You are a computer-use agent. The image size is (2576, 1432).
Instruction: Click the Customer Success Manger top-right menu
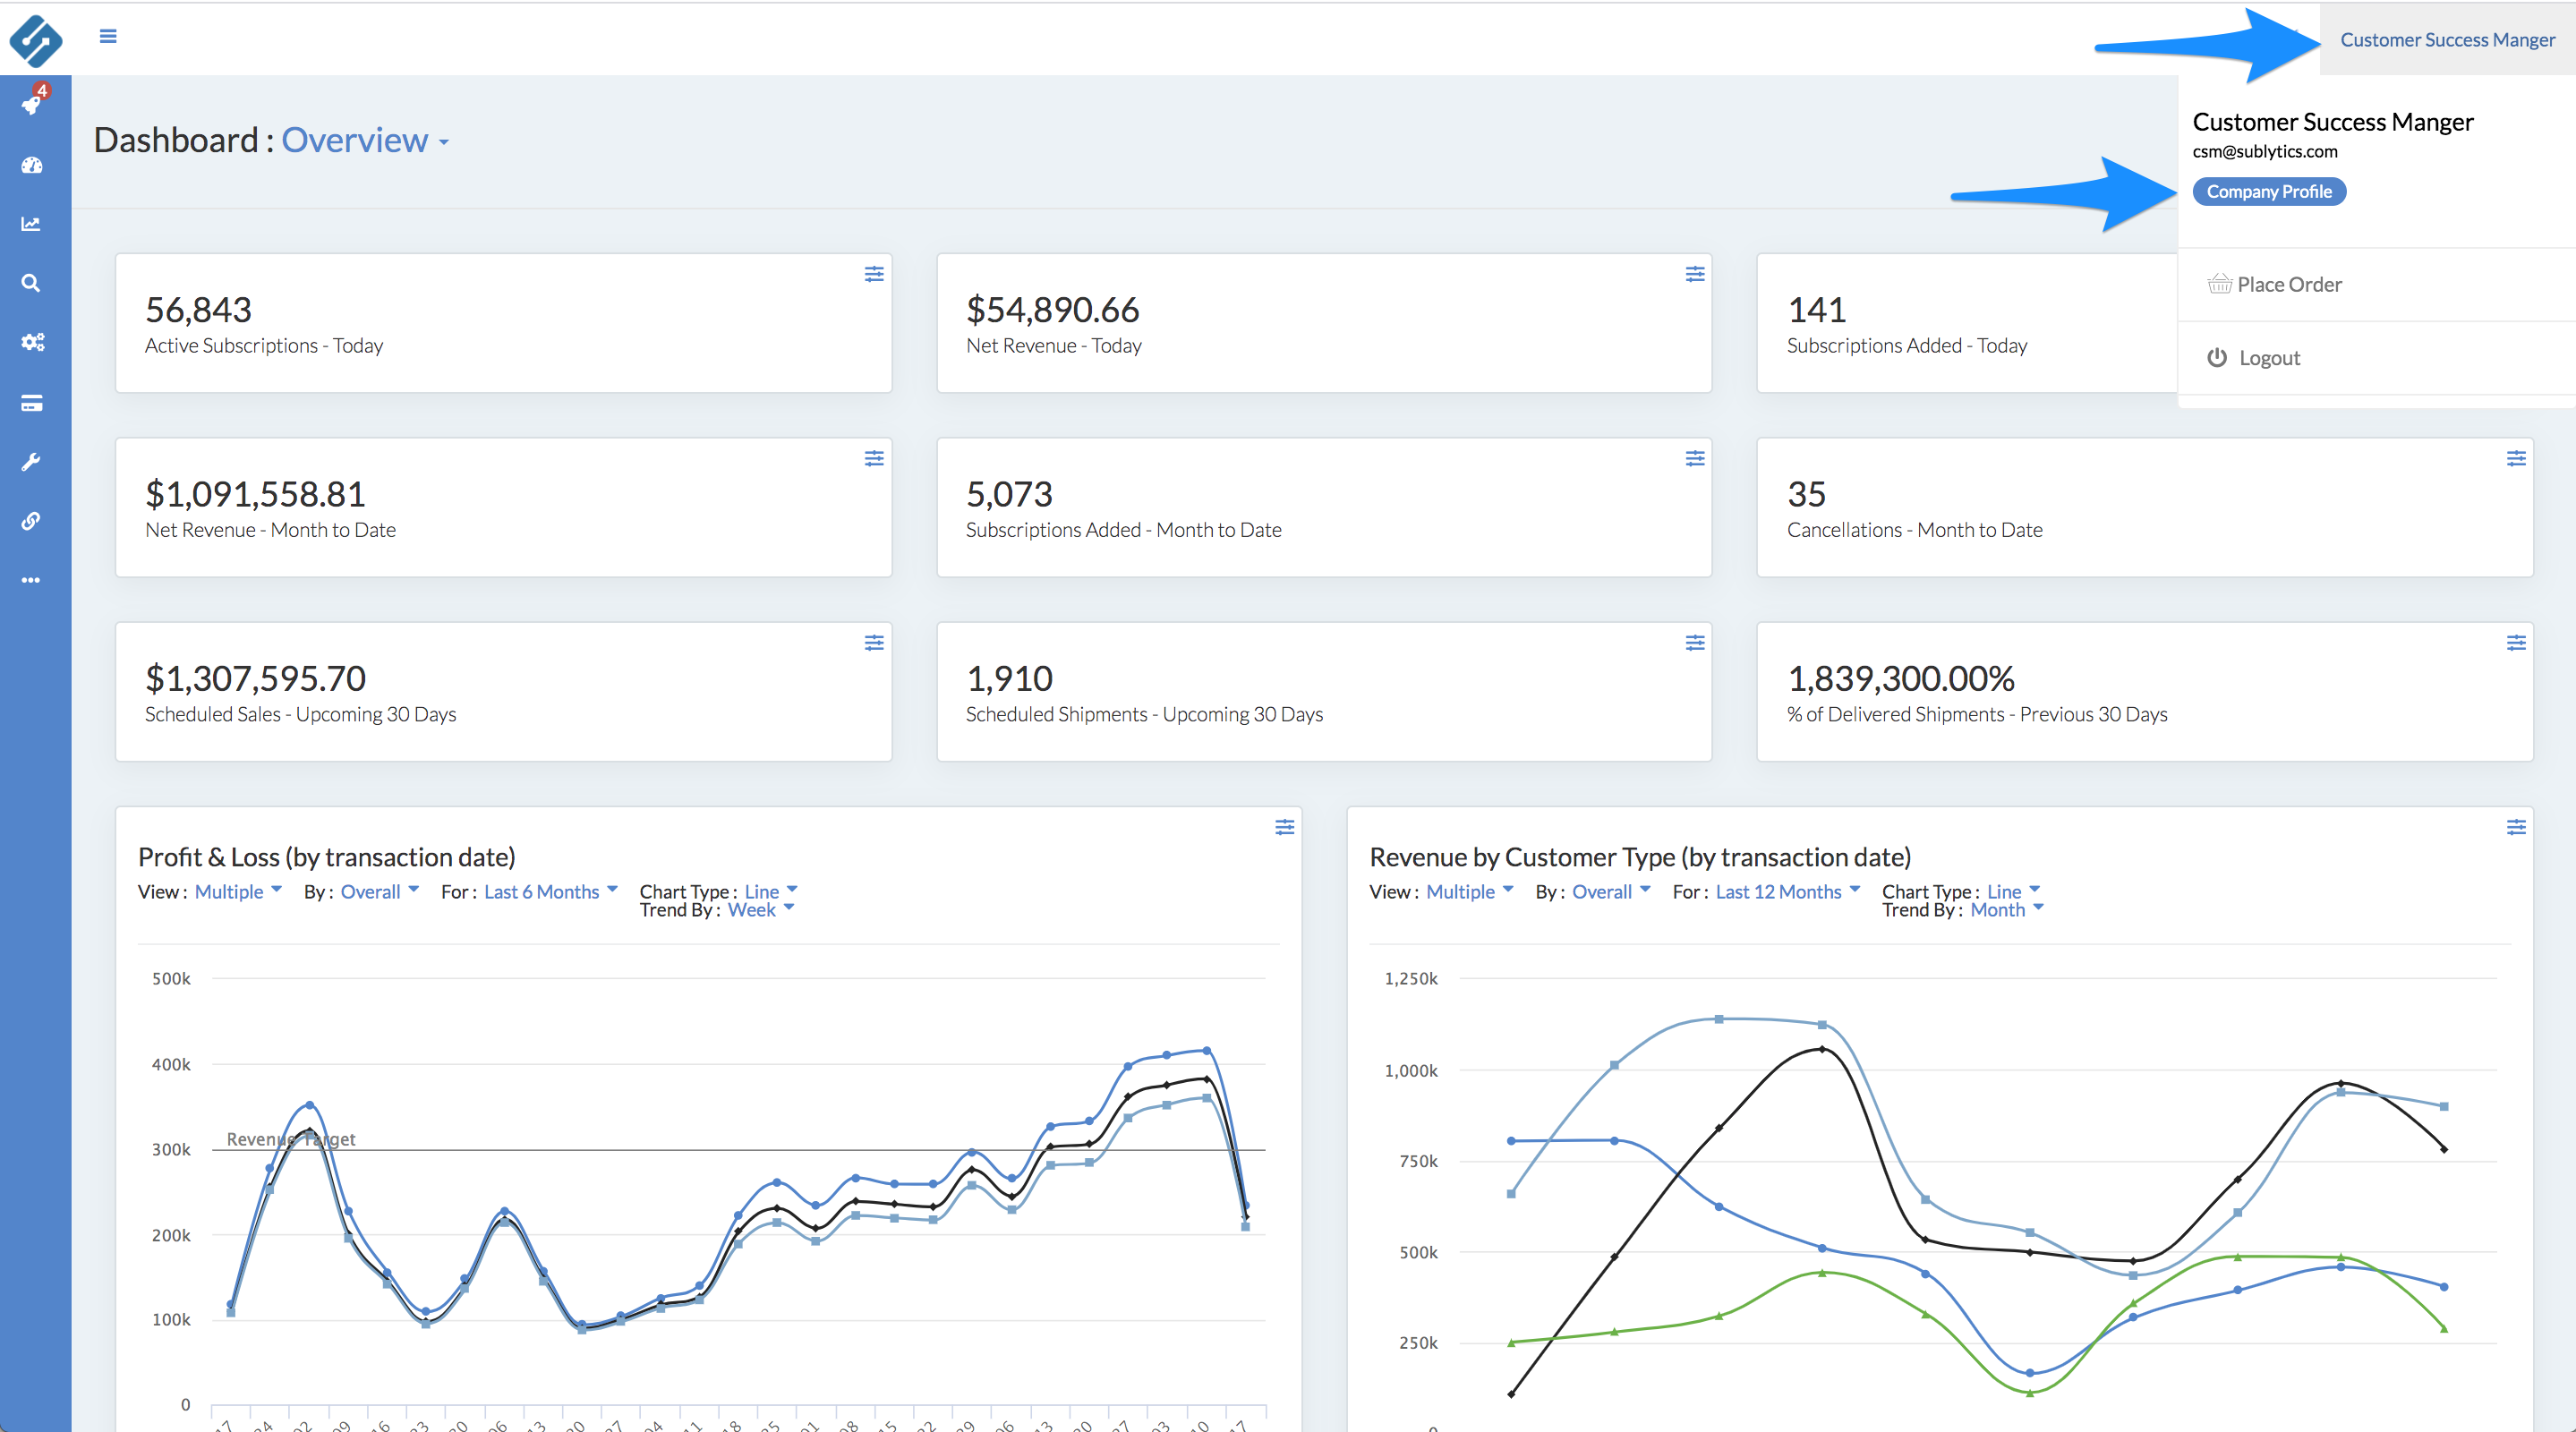2446,40
